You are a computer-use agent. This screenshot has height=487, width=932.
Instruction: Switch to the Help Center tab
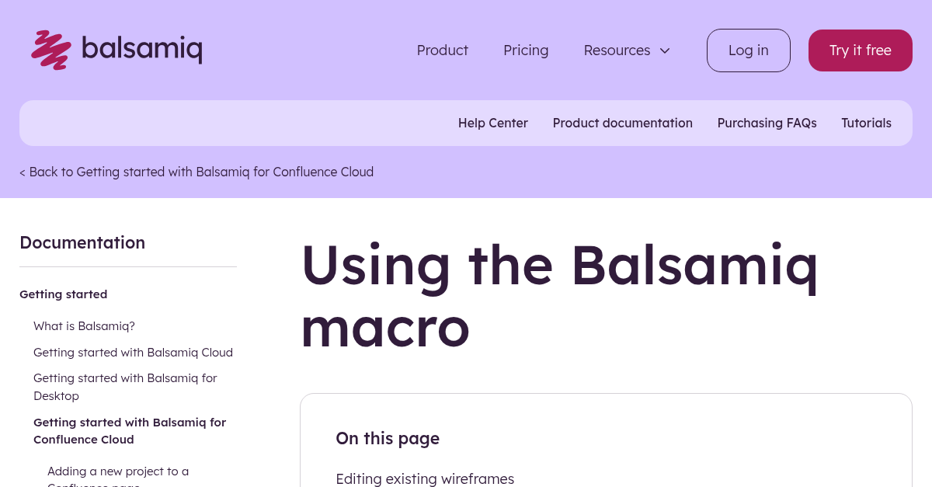(492, 123)
